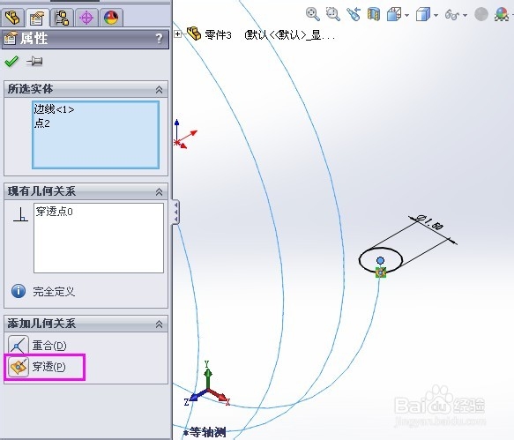
Task: Activate the Zoom to Area tool
Action: pyautogui.click(x=333, y=14)
